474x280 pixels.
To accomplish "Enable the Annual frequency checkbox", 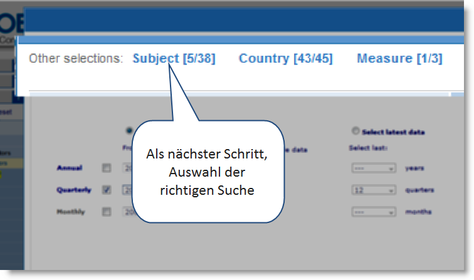I will click(107, 168).
